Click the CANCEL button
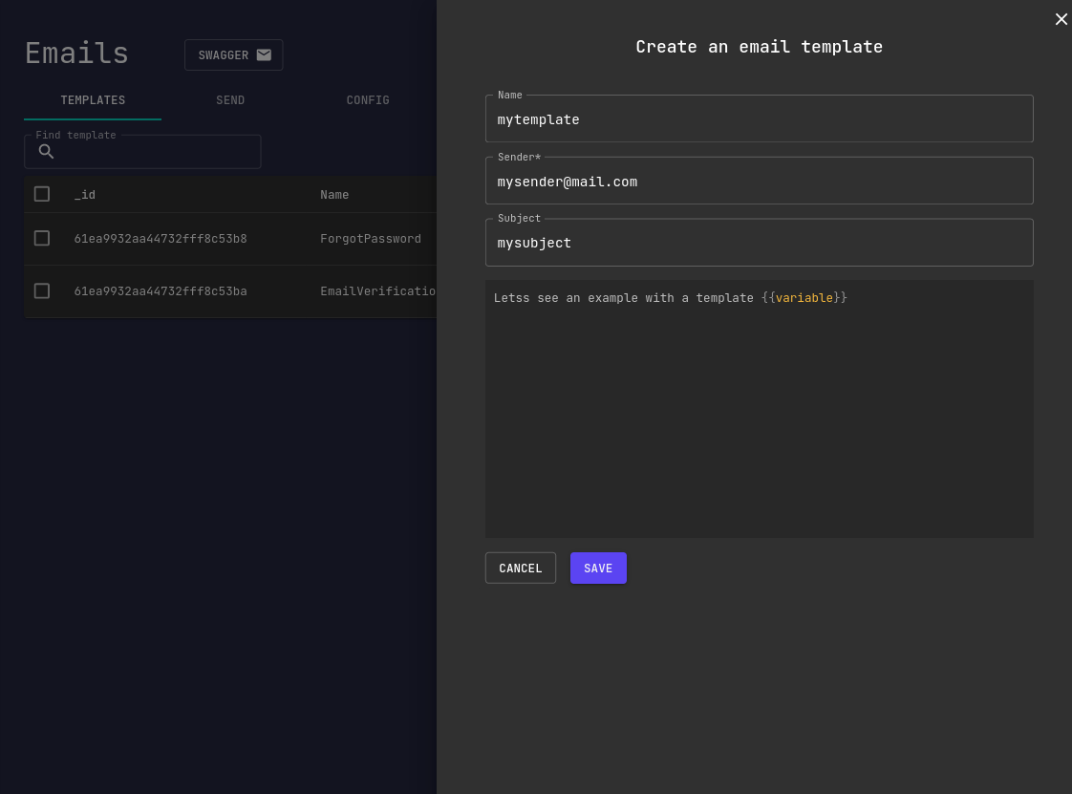The width and height of the screenshot is (1072, 794). (x=521, y=569)
